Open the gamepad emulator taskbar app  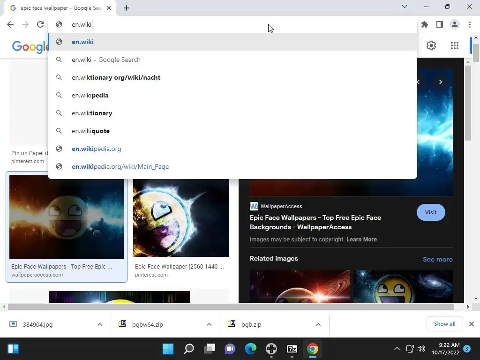pos(271,349)
